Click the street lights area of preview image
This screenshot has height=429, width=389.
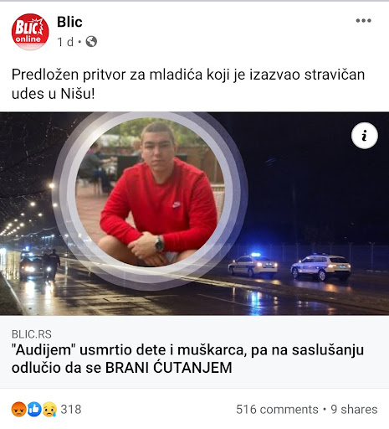click(x=28, y=211)
